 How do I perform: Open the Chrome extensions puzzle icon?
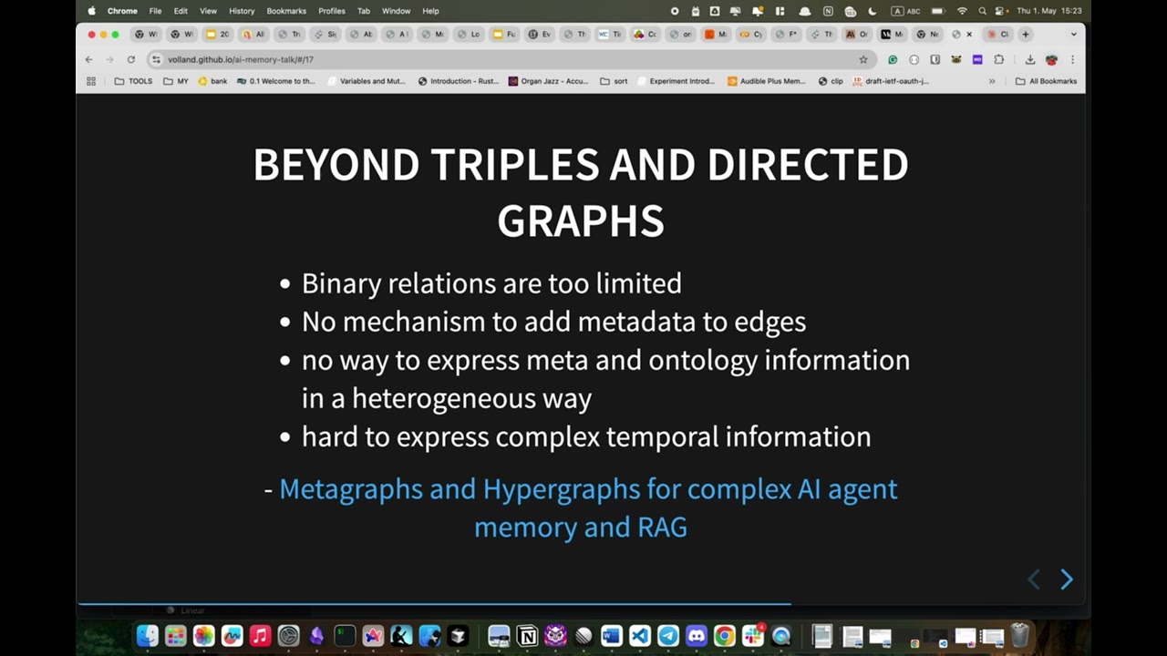[x=998, y=59]
